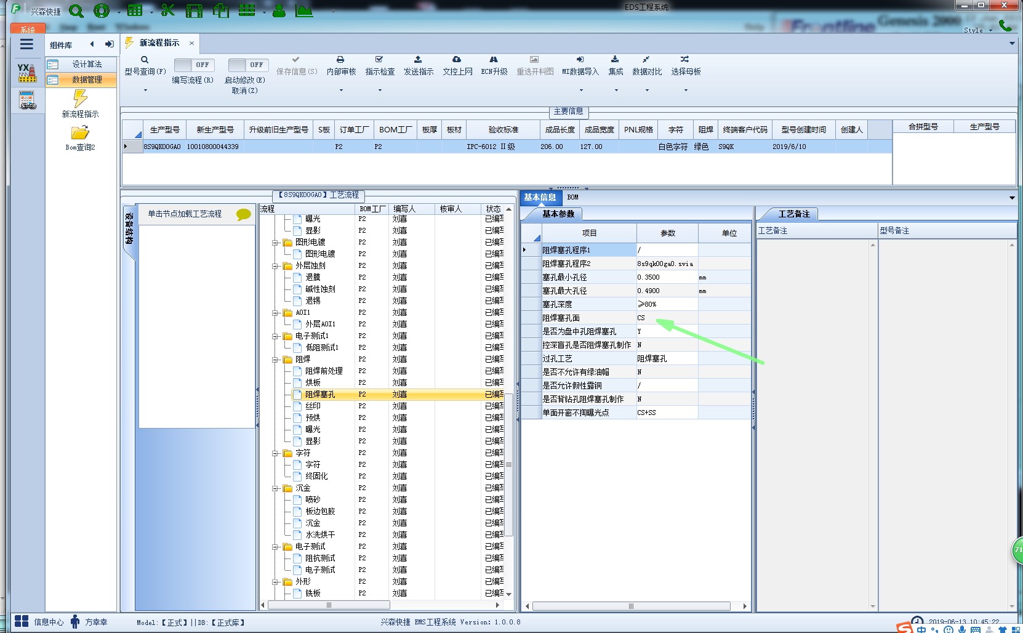The height and width of the screenshot is (633, 1023).
Task: Switch to the BOM tab
Action: tap(573, 198)
